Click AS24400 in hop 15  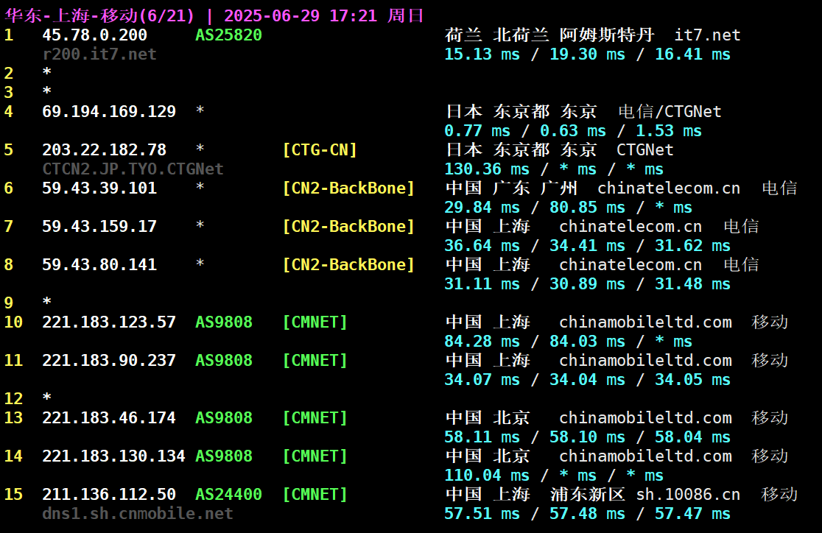(x=228, y=494)
